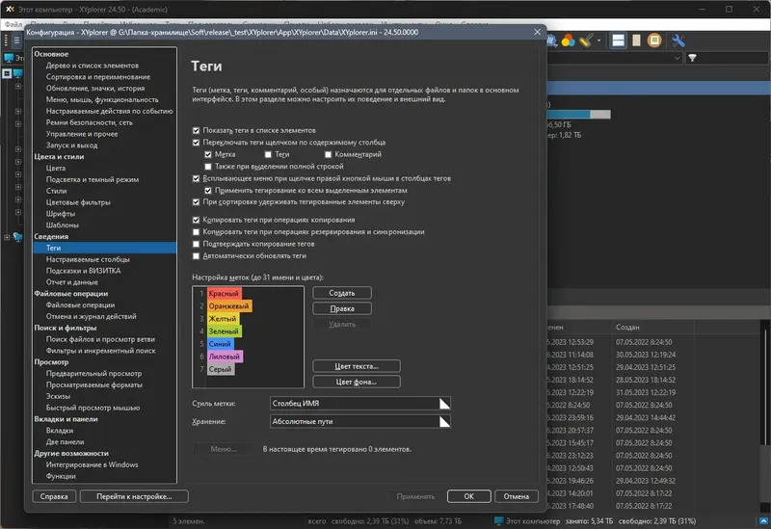Enable 'Подтверждать копирование тегов' checkbox

[197, 244]
